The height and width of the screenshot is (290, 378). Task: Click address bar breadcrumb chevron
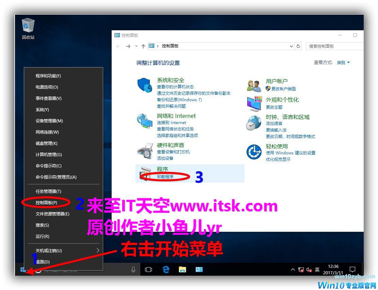tap(158, 46)
